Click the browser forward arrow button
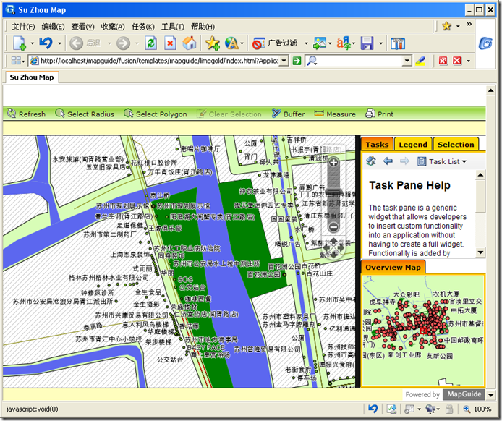Viewport: 502px width, 421px height. (x=123, y=43)
